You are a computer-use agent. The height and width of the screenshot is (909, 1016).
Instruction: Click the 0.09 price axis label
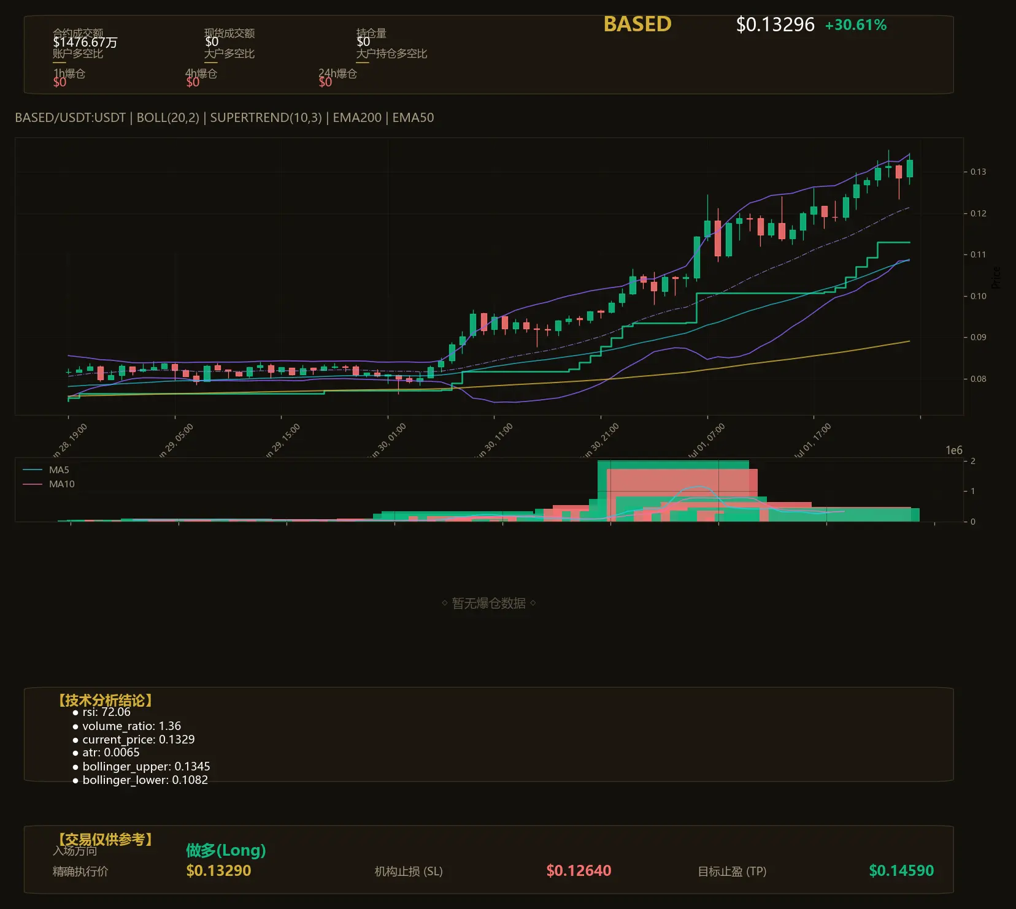[x=978, y=337]
